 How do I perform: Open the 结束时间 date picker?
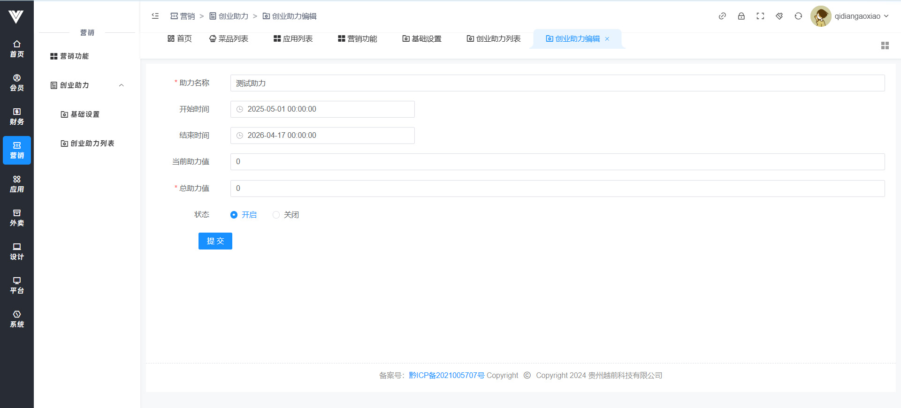pyautogui.click(x=322, y=136)
